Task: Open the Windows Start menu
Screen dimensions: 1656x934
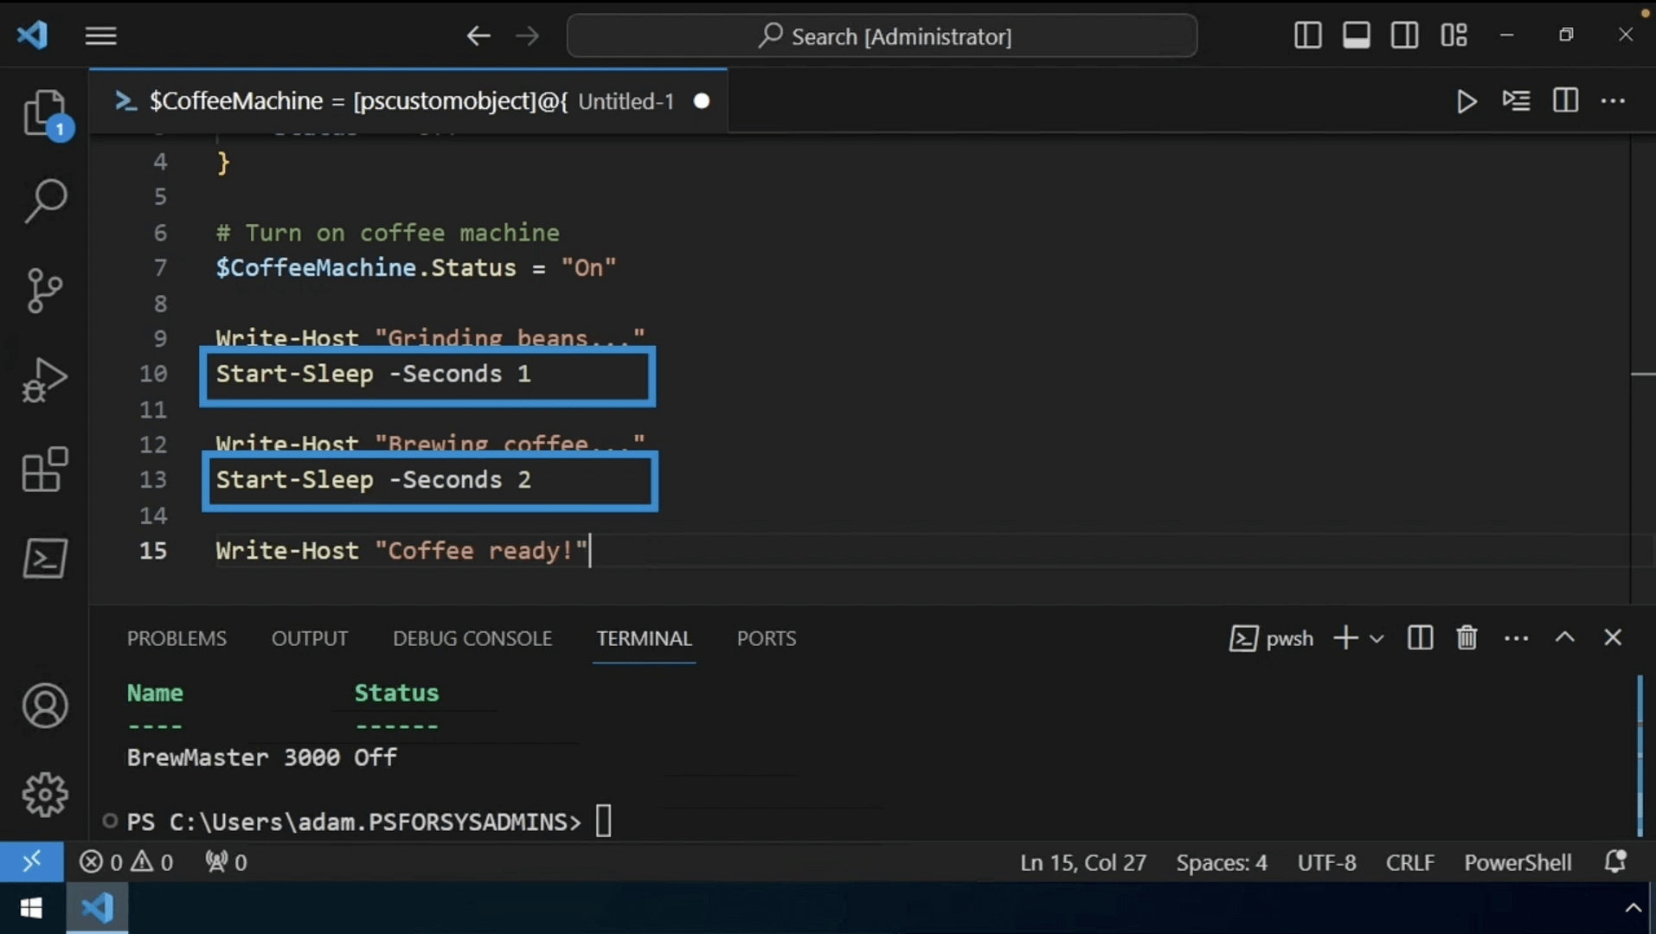Action: 31,908
